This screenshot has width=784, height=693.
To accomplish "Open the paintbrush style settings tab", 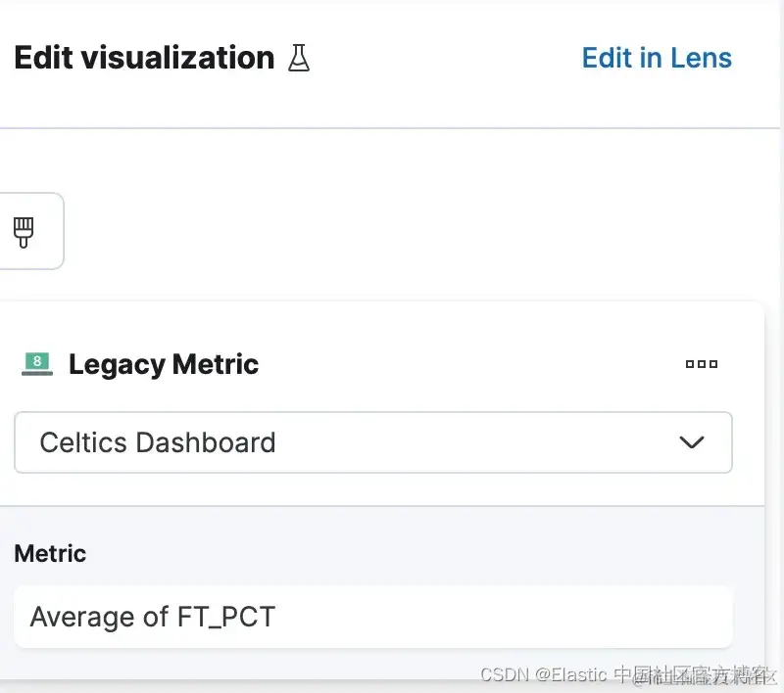I will (24, 231).
